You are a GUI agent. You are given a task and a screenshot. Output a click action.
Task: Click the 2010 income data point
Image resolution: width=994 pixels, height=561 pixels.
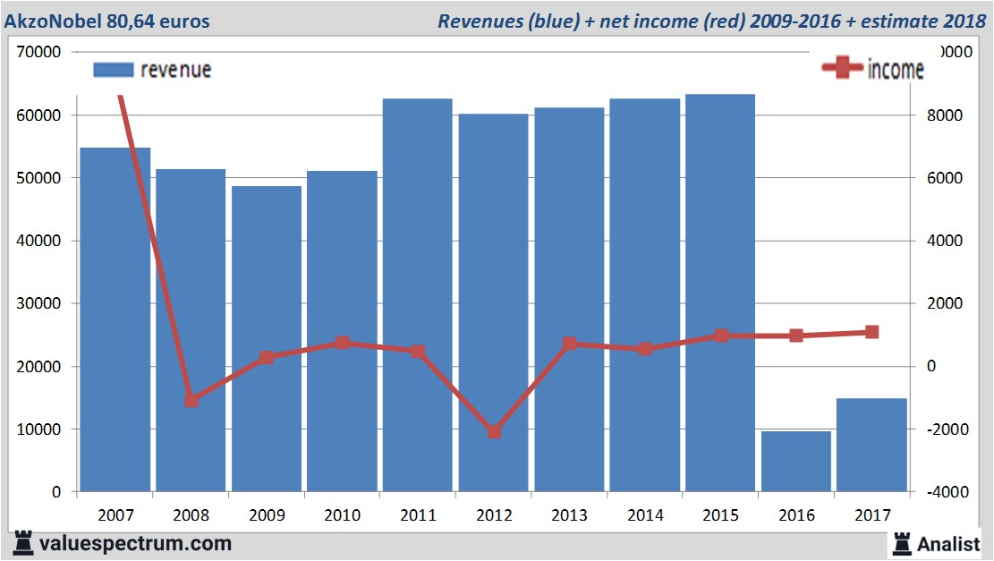343,343
